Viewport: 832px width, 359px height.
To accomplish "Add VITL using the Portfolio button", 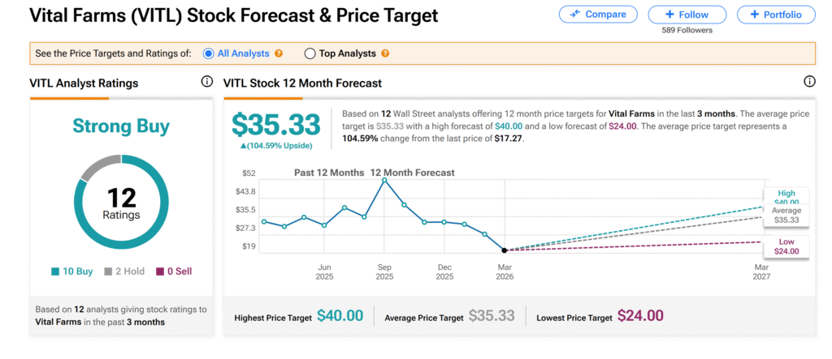I will [x=776, y=15].
